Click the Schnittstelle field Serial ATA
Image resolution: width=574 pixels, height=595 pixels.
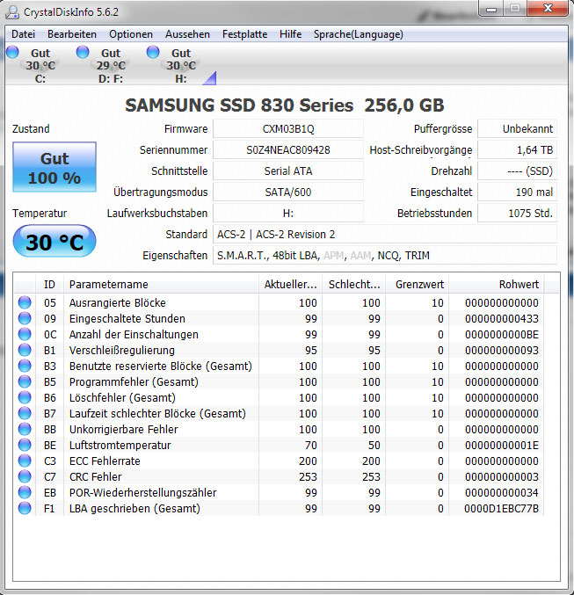pos(288,171)
